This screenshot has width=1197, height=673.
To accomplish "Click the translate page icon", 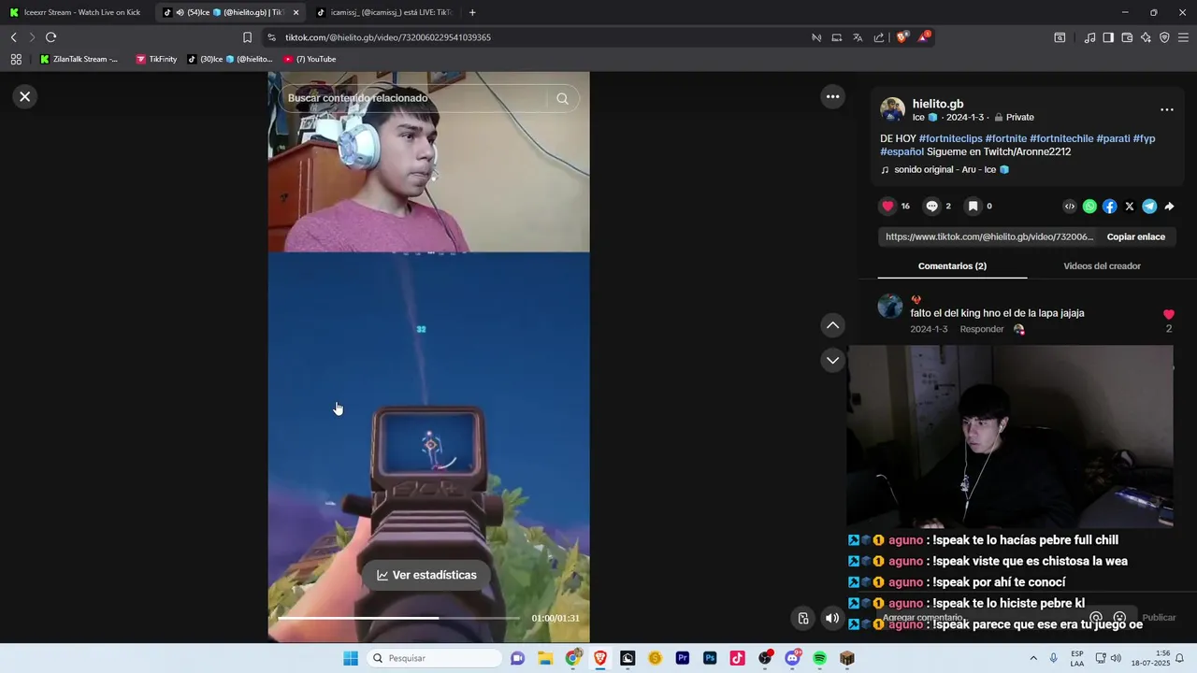I will pyautogui.click(x=858, y=37).
